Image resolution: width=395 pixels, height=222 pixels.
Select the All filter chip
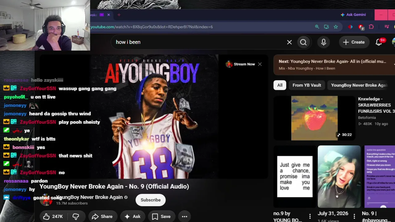point(280,85)
